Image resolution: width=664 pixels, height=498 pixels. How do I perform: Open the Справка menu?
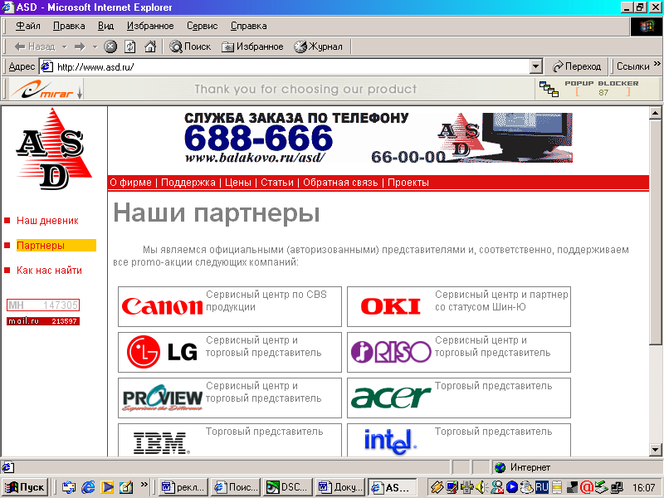pyautogui.click(x=248, y=26)
